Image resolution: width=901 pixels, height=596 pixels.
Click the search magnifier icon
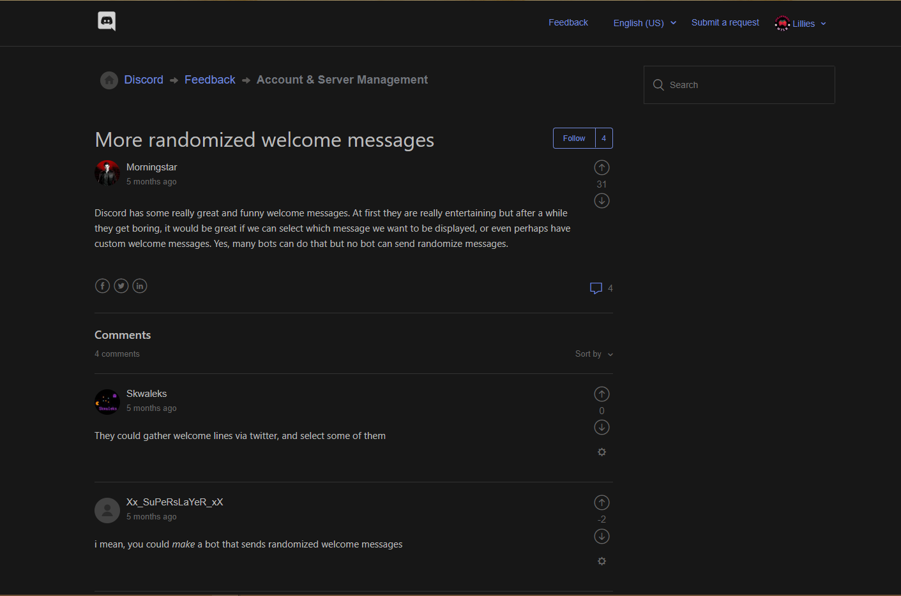658,84
